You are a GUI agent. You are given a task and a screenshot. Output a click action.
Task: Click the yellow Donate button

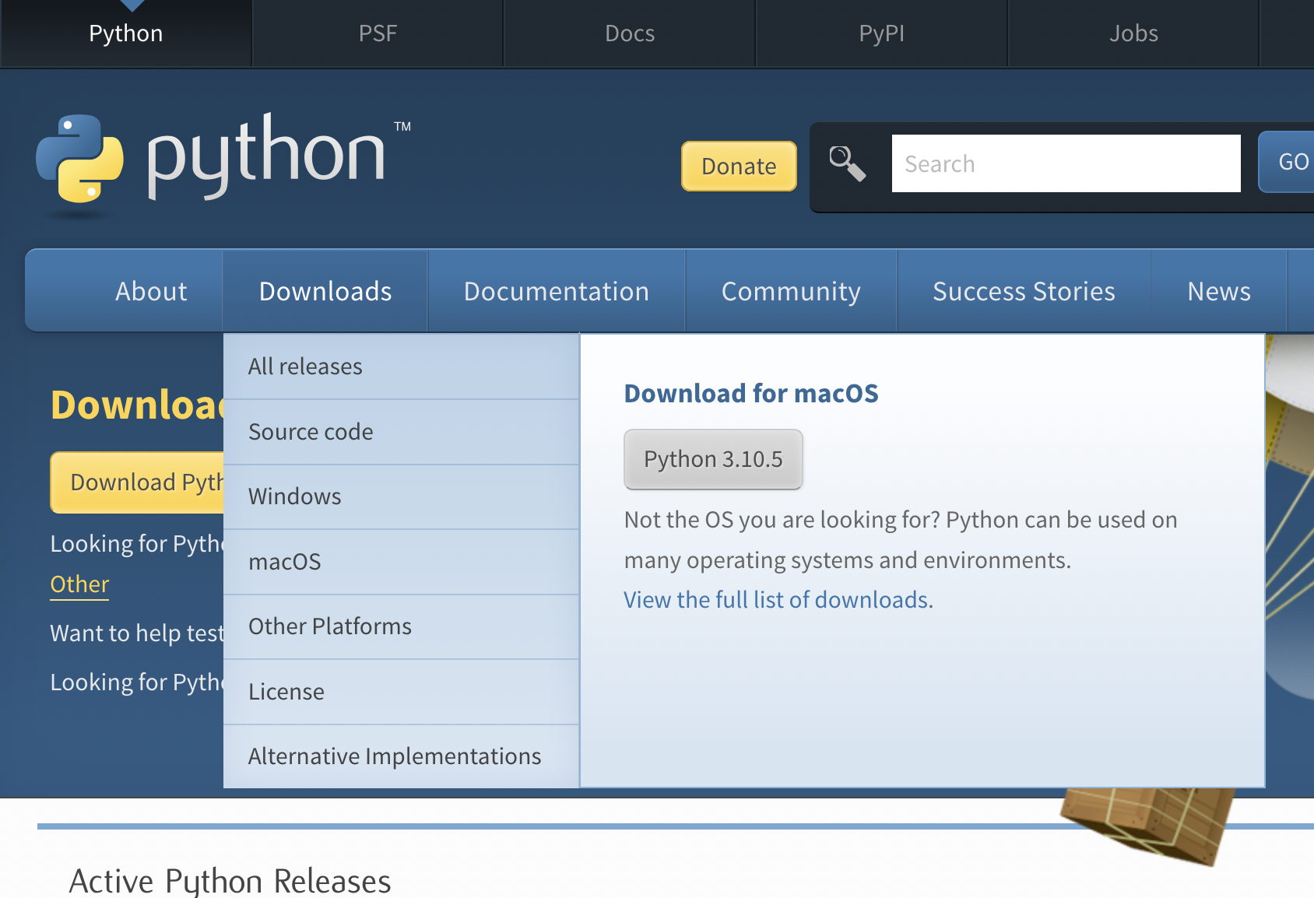(739, 166)
